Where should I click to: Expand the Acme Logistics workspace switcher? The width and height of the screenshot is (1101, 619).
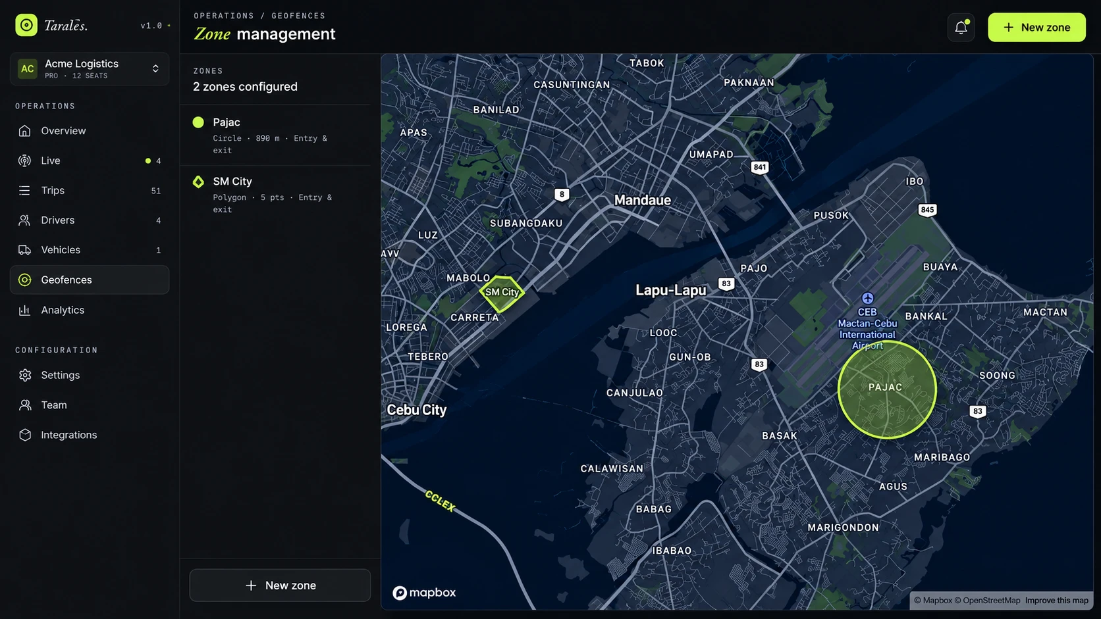pyautogui.click(x=90, y=68)
